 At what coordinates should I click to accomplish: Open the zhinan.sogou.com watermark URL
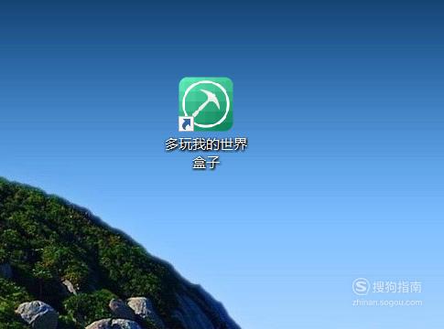pyautogui.click(x=387, y=302)
